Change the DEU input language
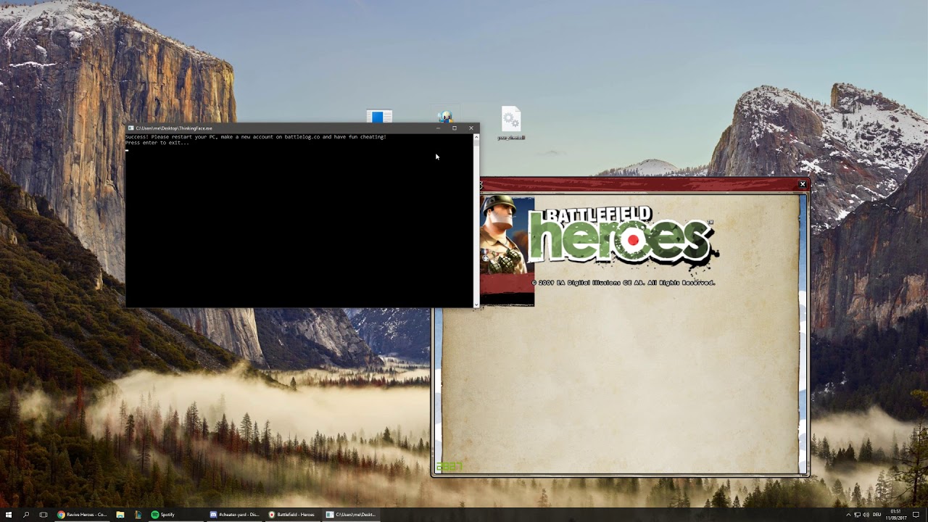928x522 pixels. pos(877,515)
